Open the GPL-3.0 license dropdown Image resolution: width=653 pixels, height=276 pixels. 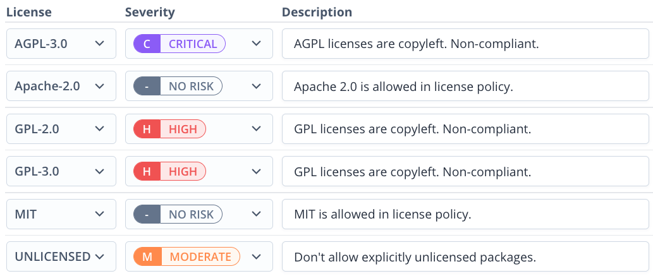61,172
